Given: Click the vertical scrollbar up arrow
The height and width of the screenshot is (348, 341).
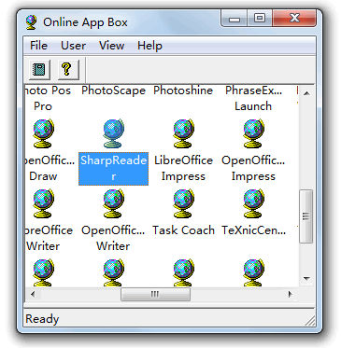Looking at the screenshot, I should [306, 93].
